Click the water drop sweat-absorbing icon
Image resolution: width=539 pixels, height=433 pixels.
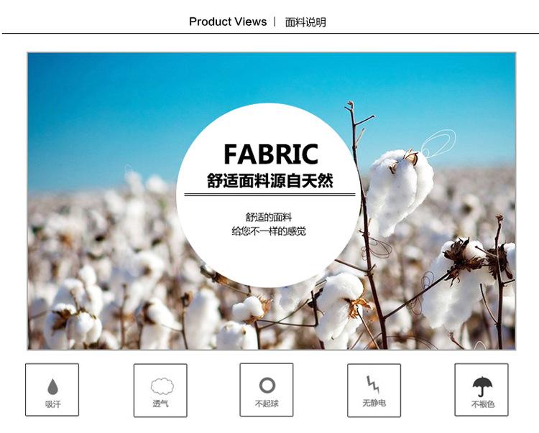tap(52, 386)
